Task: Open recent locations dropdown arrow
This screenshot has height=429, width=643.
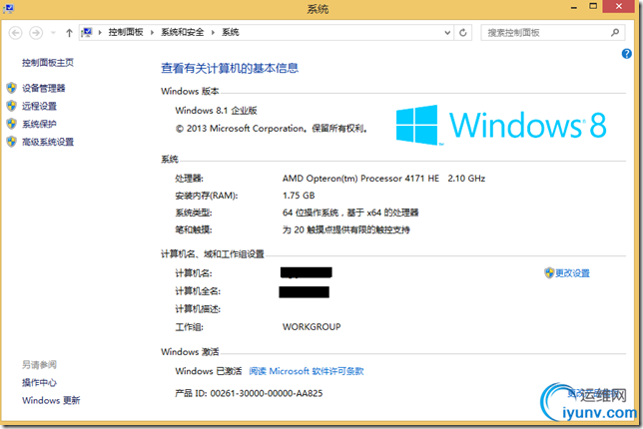Action: (53, 33)
